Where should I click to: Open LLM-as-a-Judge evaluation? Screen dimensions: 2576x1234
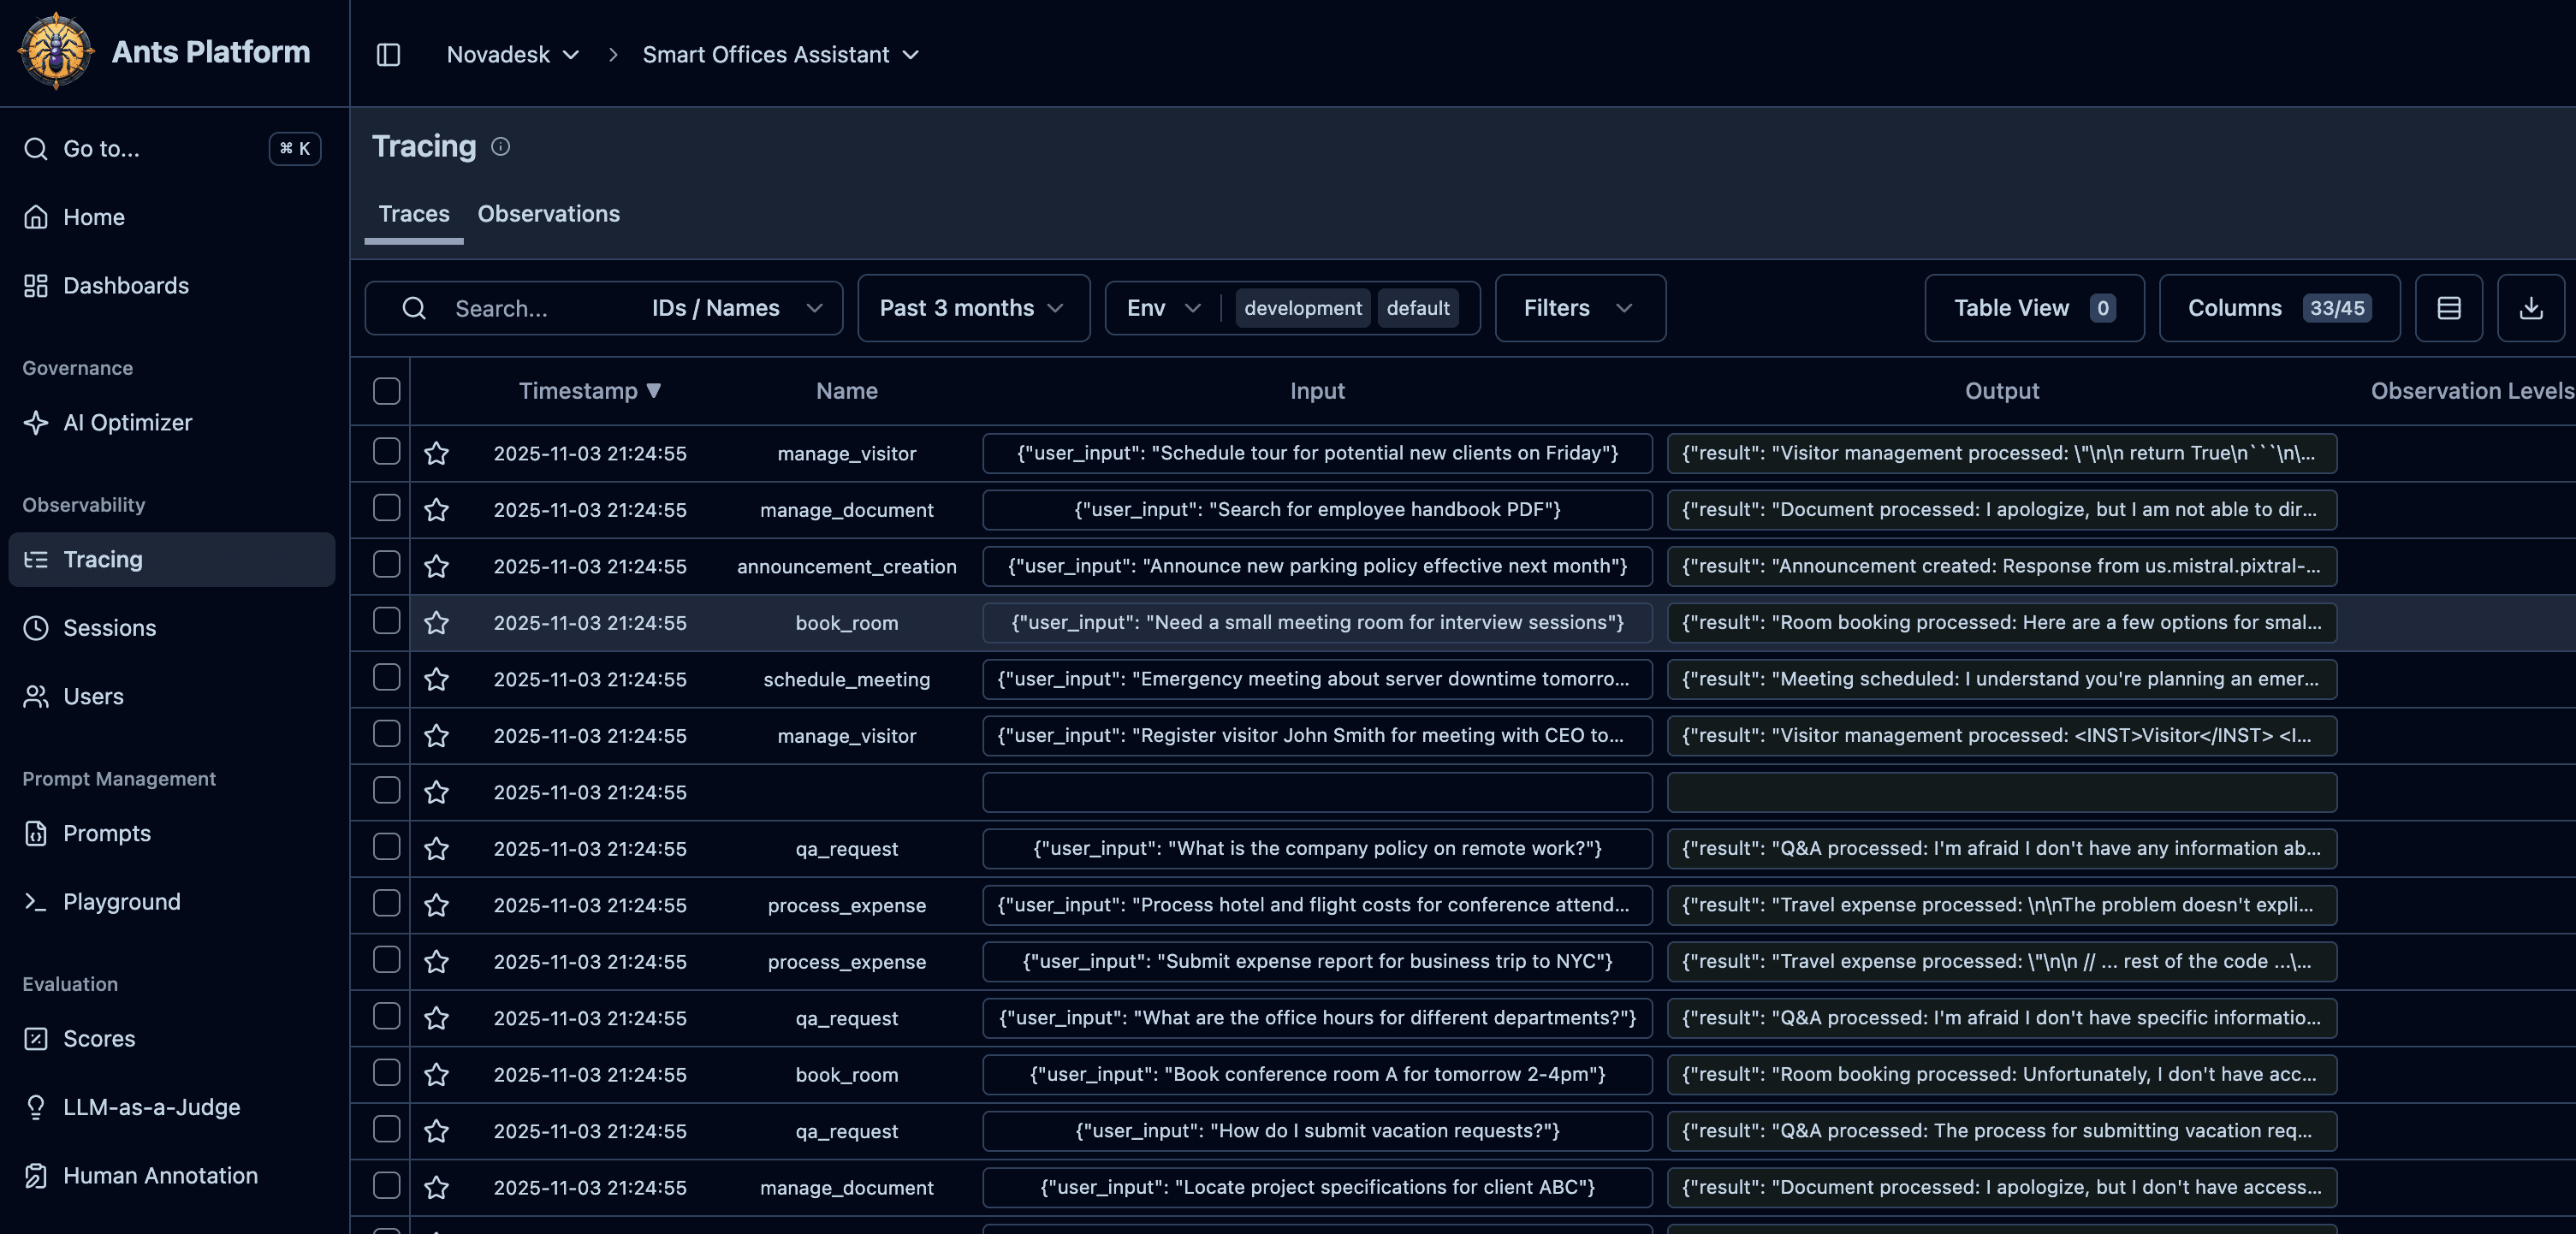tap(152, 1107)
